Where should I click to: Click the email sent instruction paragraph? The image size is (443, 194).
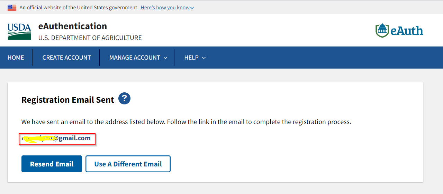click(x=186, y=122)
